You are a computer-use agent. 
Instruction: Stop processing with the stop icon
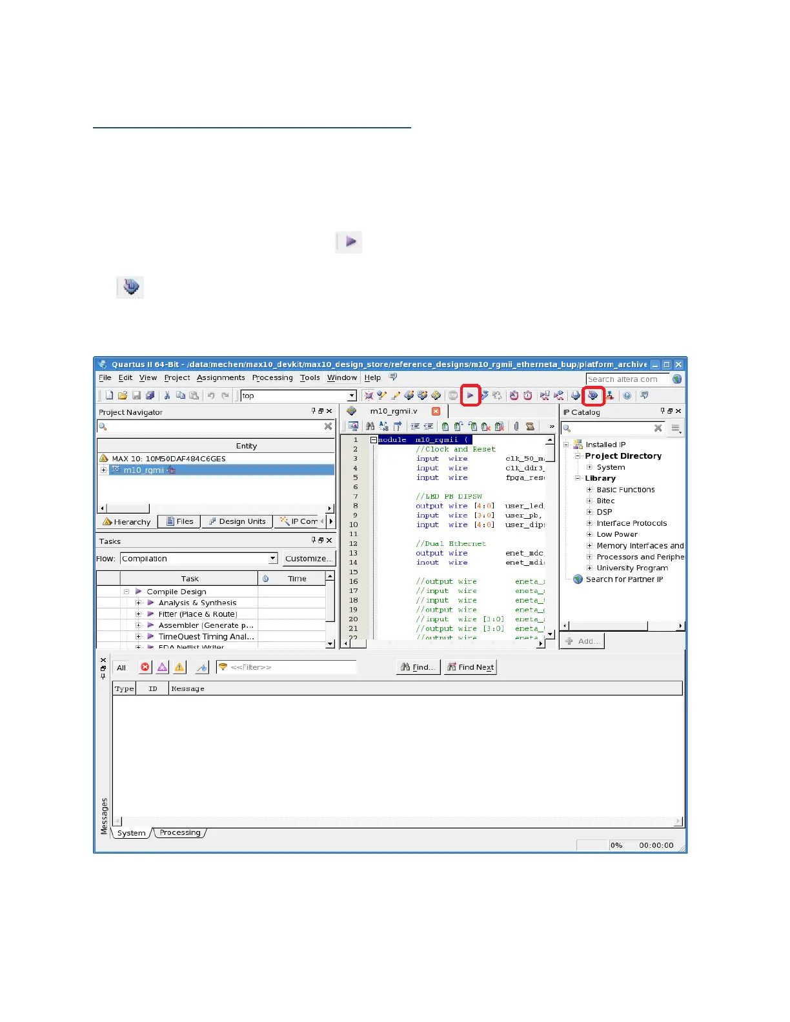[x=453, y=396]
